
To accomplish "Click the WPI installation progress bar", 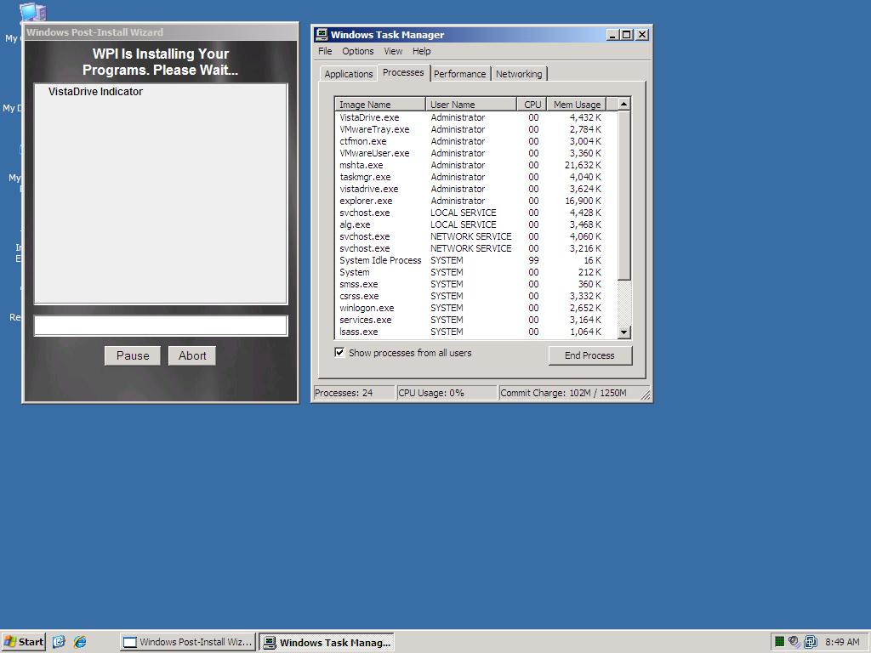I will point(161,325).
